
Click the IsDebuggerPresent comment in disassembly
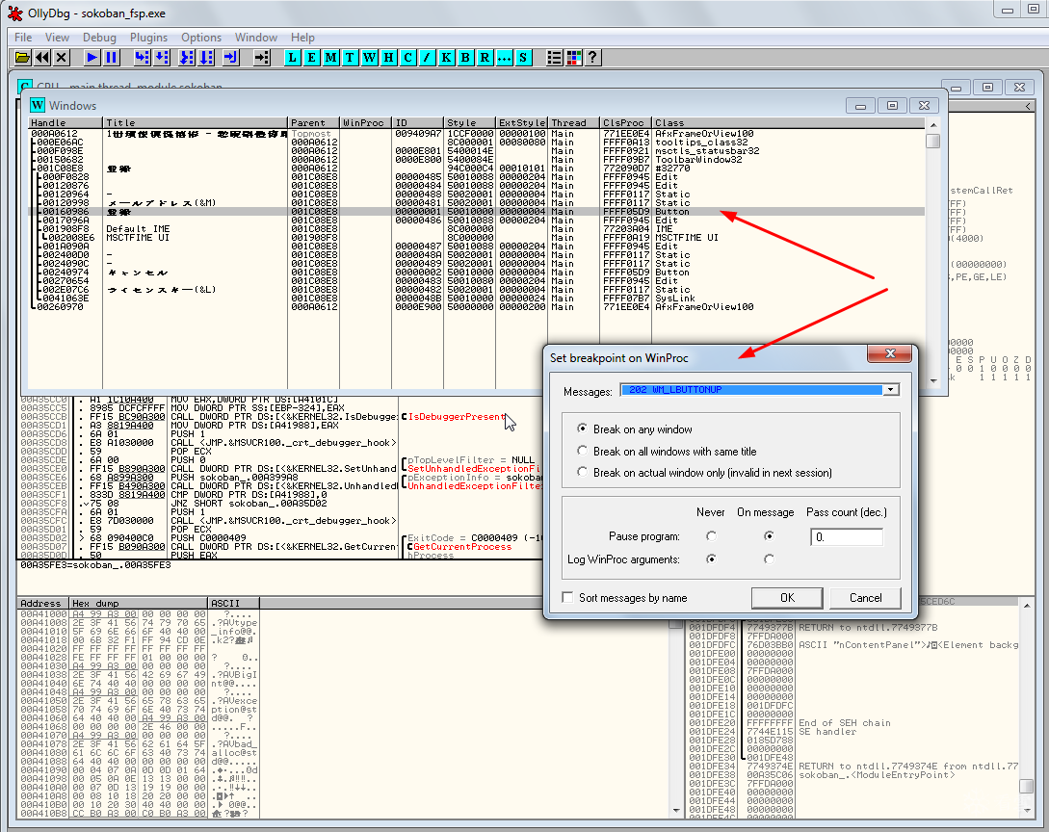point(457,417)
